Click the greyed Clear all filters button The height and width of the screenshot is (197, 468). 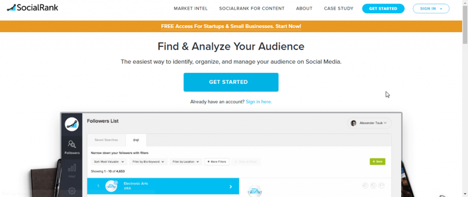245,161
